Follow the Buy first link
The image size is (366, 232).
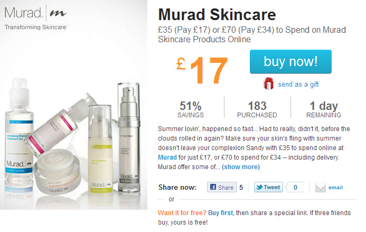[x=220, y=213]
